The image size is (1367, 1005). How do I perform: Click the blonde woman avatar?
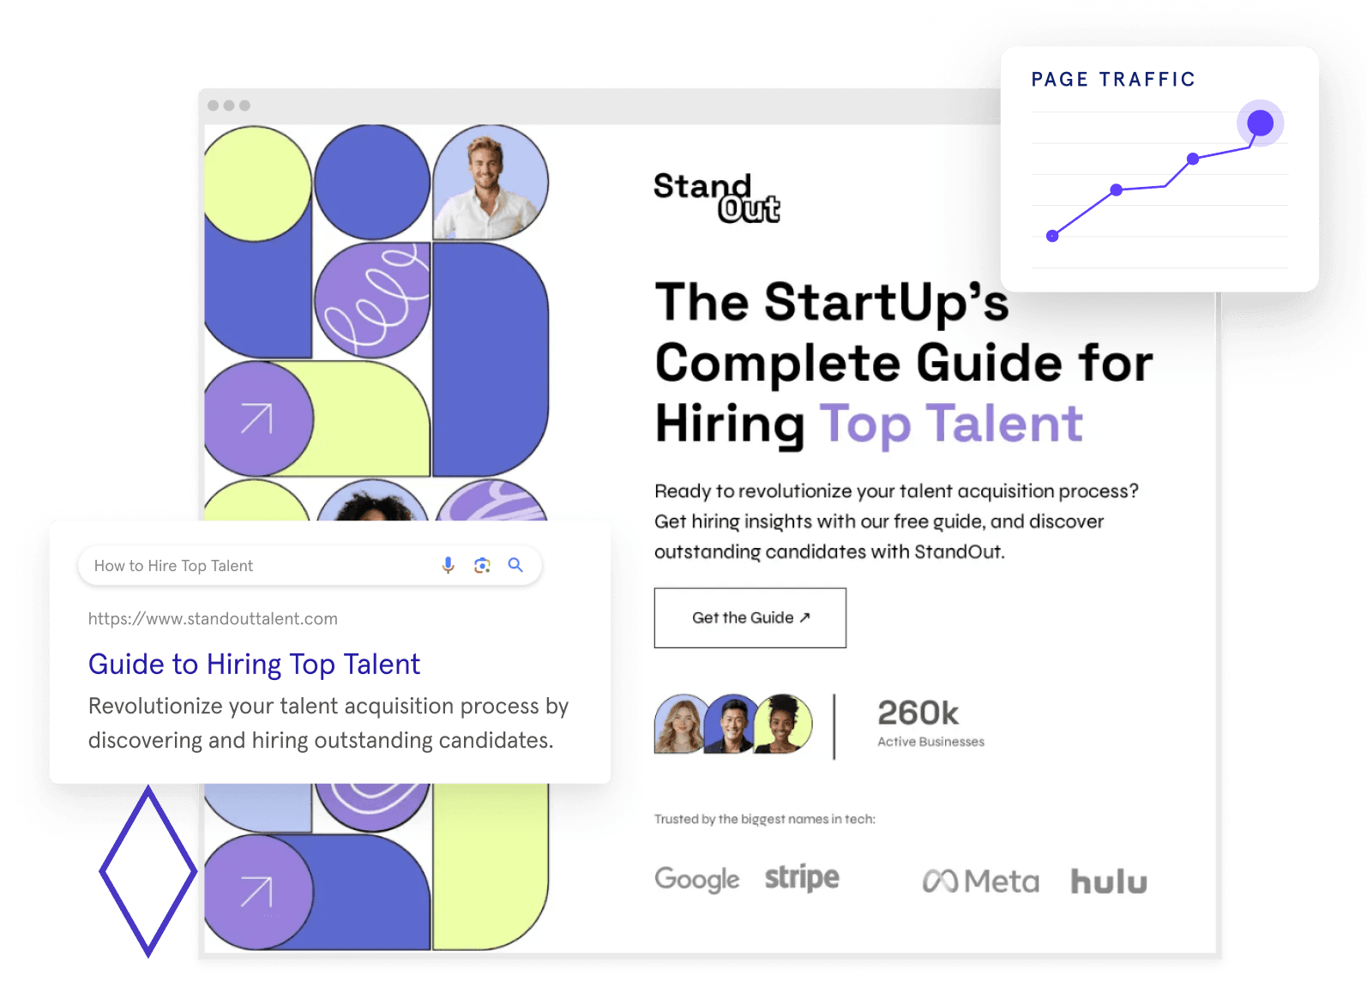tap(679, 724)
